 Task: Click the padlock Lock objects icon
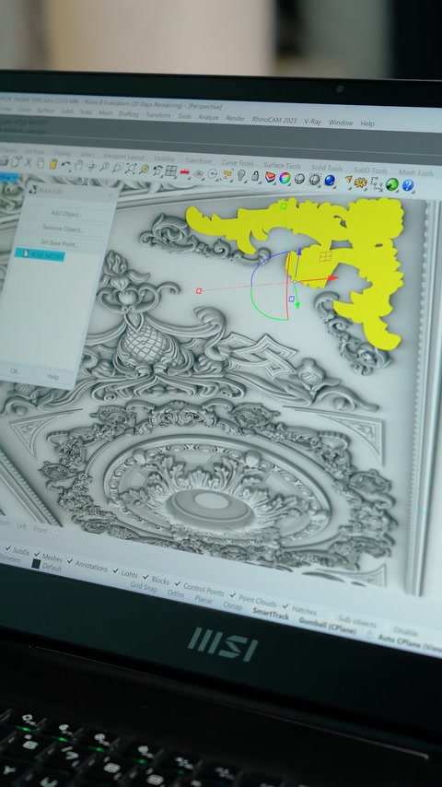(x=255, y=176)
